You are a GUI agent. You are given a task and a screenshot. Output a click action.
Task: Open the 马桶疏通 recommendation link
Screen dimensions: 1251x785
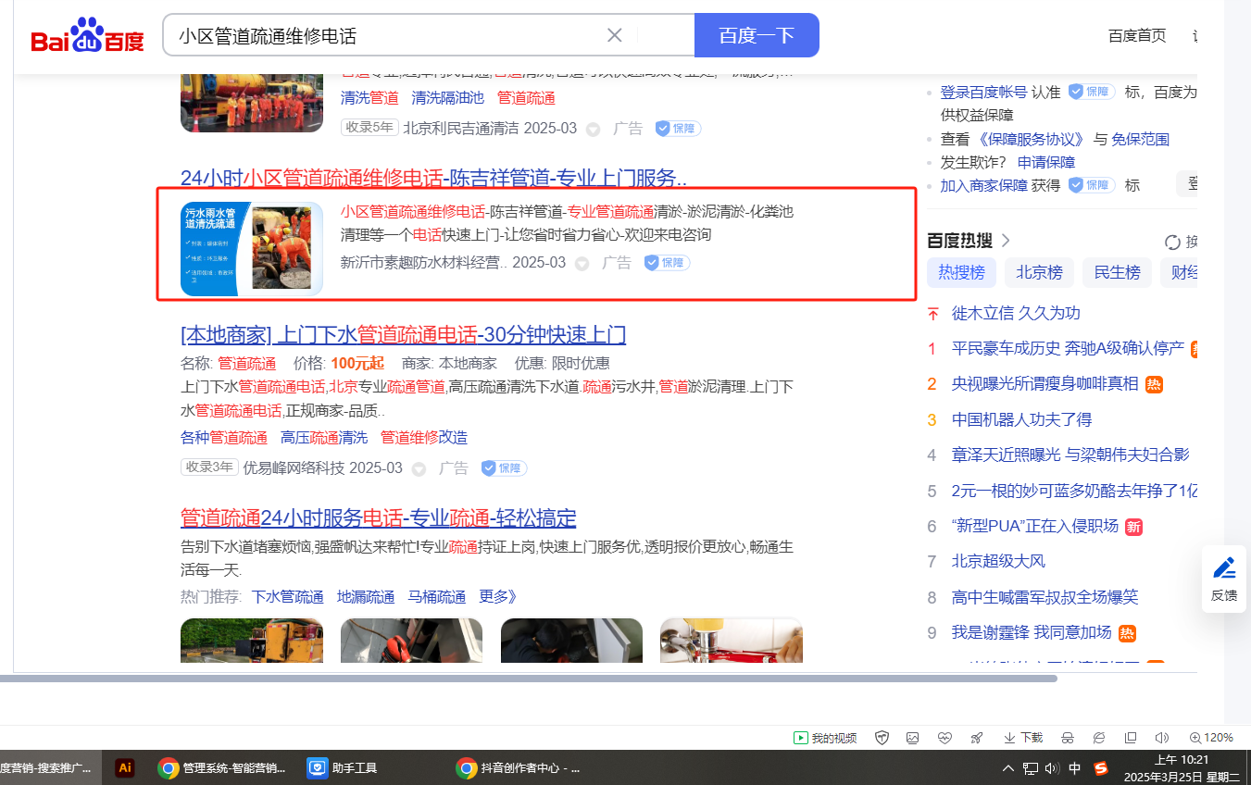point(437,597)
